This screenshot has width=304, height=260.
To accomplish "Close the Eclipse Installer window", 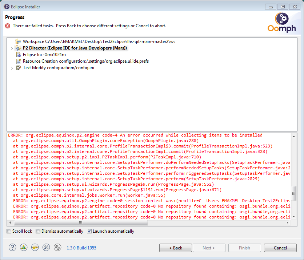I will 295,7.
